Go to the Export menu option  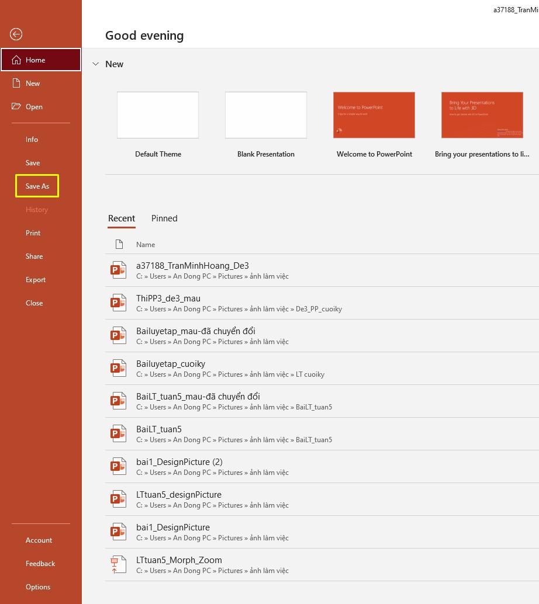[36, 279]
